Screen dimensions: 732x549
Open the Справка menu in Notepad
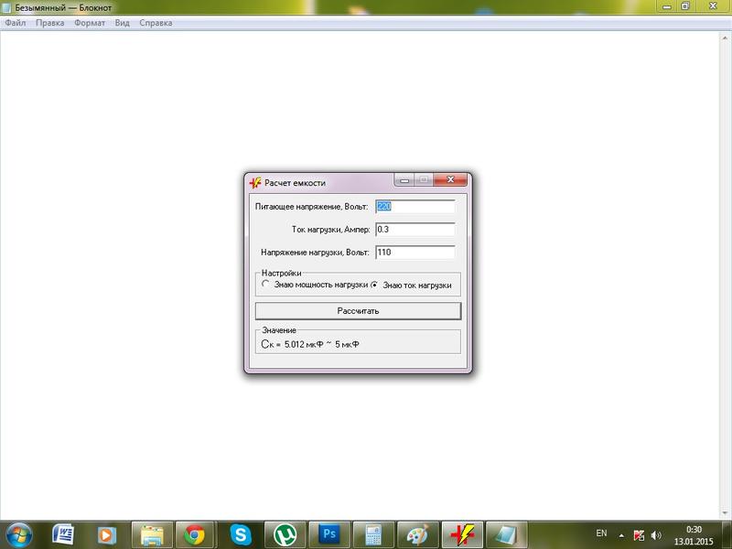pyautogui.click(x=156, y=22)
